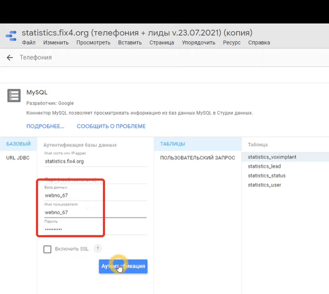
Task: Click СООБЩИТЬ О ПРОБЛЕМЕ link
Action: [x=111, y=126]
